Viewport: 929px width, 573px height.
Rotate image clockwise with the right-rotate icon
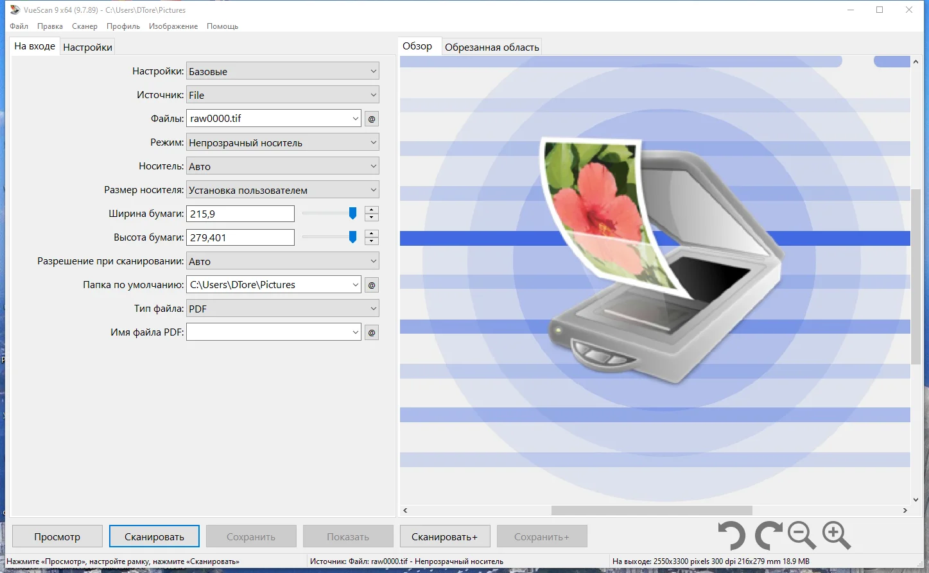tap(768, 536)
